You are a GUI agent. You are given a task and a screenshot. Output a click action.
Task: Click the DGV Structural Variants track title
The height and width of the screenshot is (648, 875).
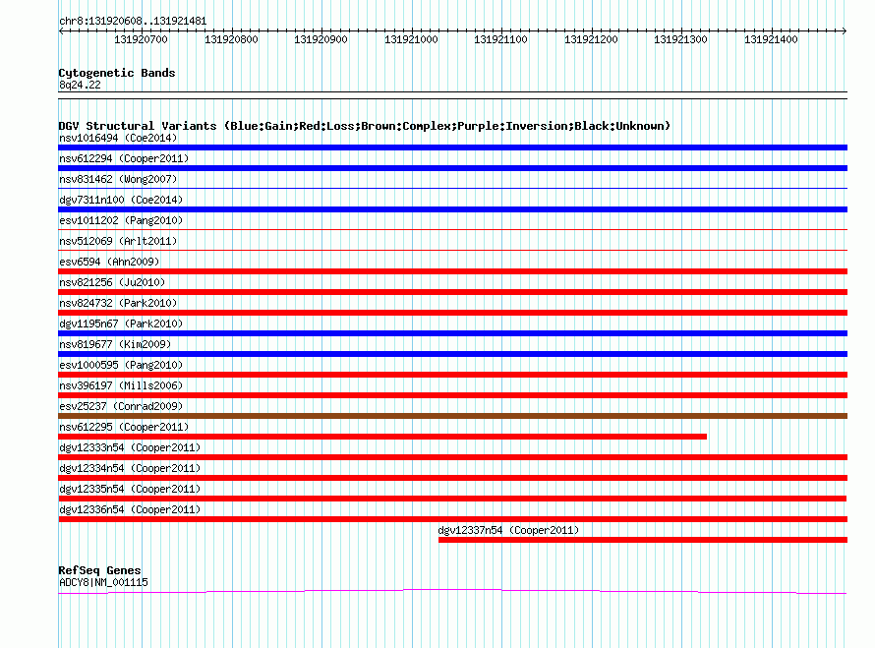tap(365, 126)
